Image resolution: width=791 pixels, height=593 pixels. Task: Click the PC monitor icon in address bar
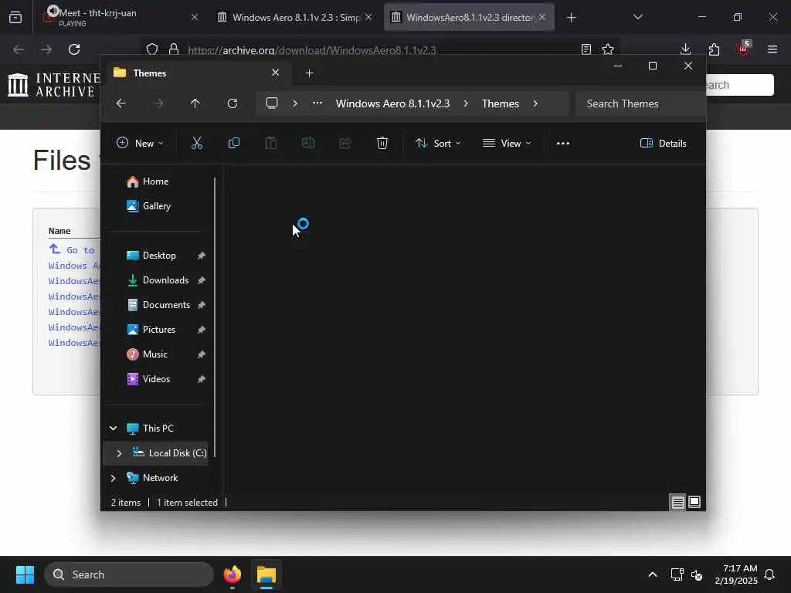coord(272,103)
